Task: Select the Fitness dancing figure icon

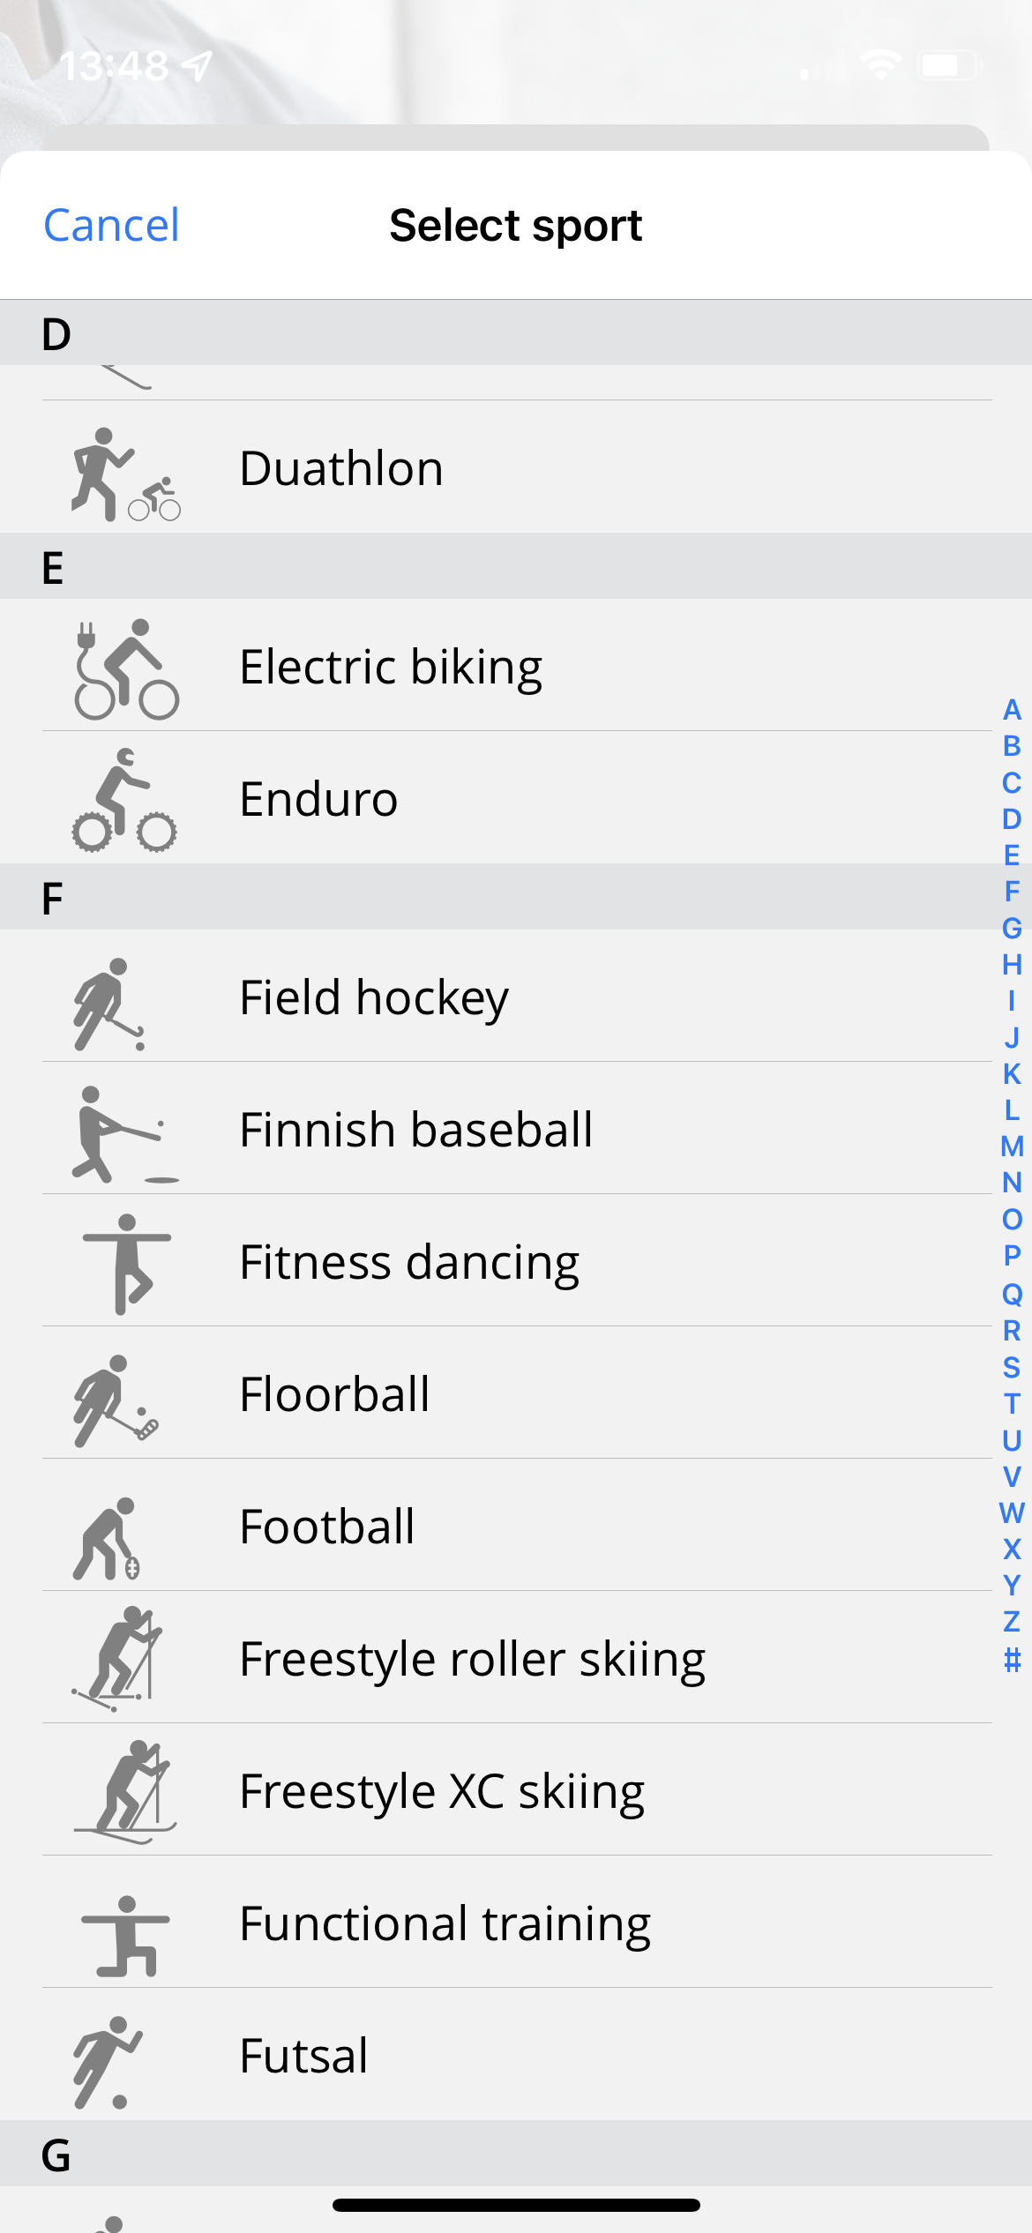Action: coord(127,1263)
